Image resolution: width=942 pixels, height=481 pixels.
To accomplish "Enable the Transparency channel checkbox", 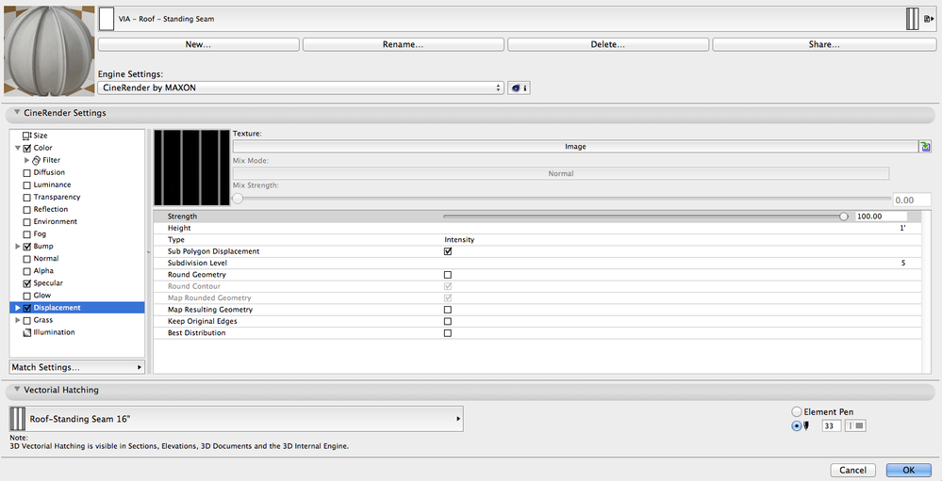I will tap(26, 198).
